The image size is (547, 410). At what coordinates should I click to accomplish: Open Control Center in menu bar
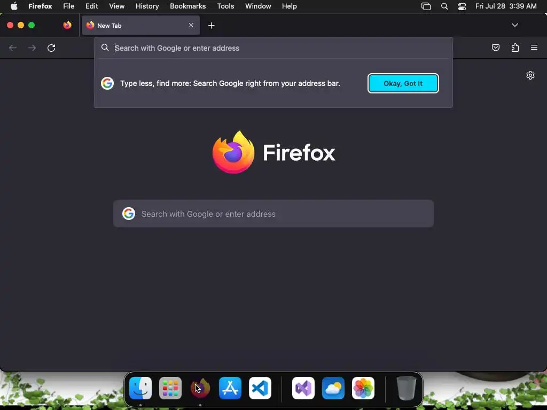click(x=462, y=6)
